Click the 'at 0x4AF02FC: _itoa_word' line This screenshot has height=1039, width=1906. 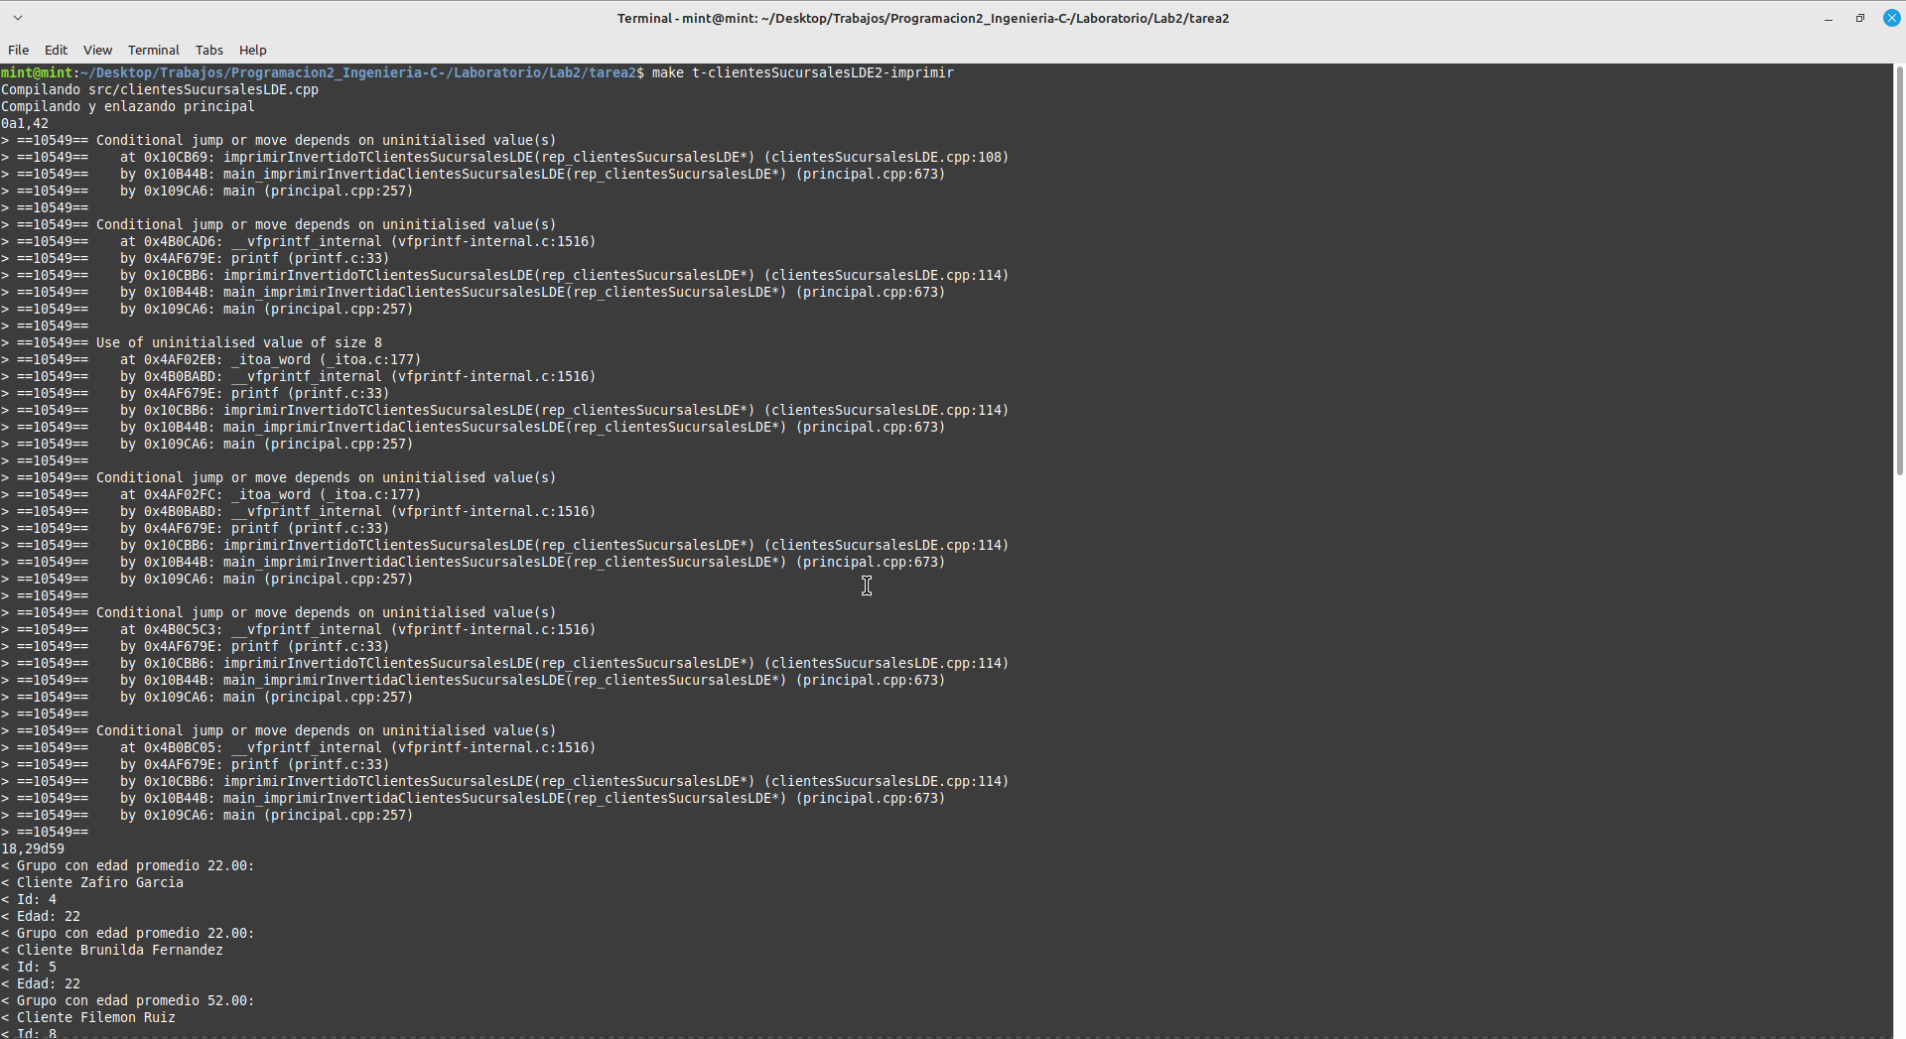pyautogui.click(x=211, y=494)
